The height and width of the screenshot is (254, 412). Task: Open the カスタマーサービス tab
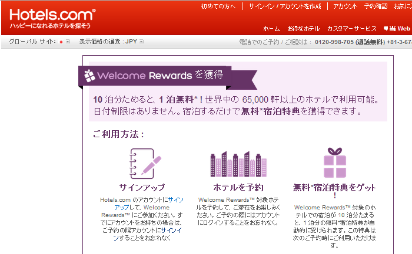[x=352, y=29]
